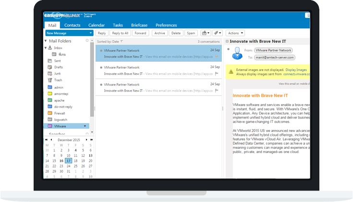Open Mail Folders gear options
The height and width of the screenshot is (202, 353).
[87, 40]
